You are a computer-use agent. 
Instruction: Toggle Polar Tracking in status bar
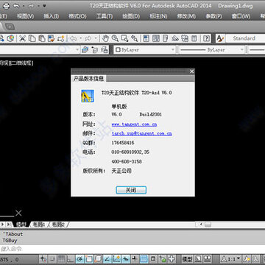(79, 258)
